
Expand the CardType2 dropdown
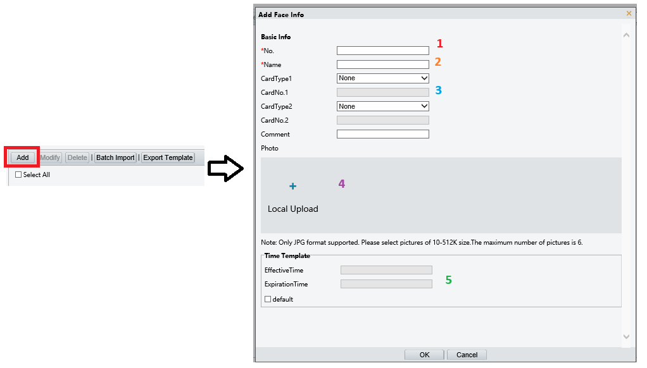pyautogui.click(x=383, y=106)
